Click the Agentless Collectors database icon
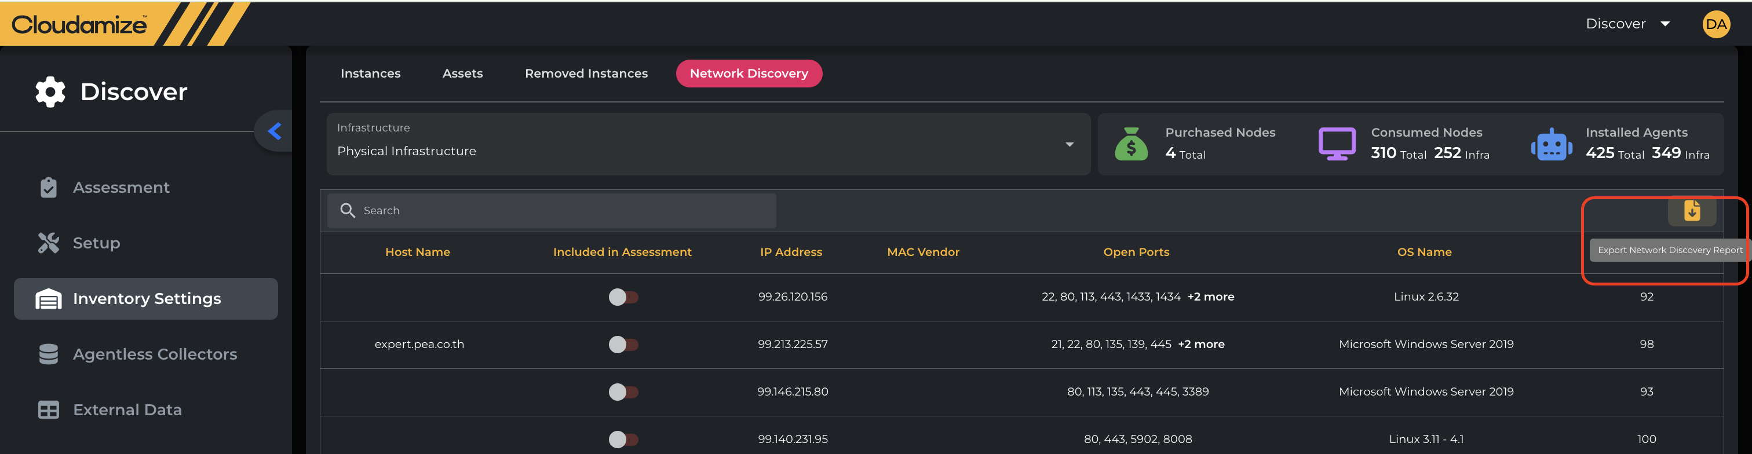 click(48, 354)
